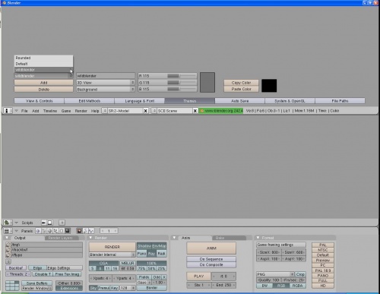The height and width of the screenshot is (294, 380).
Task: Toggle the Edge render option
Action: [x=37, y=267]
